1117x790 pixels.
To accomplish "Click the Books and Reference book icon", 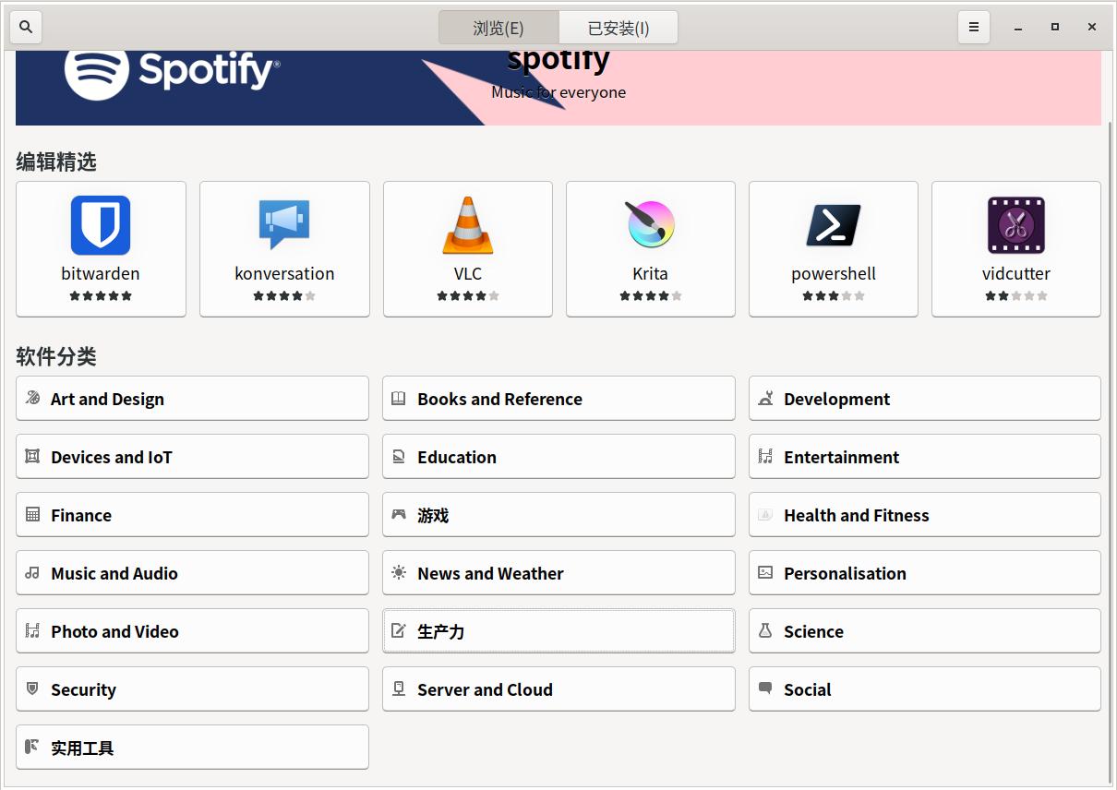I will [x=399, y=399].
